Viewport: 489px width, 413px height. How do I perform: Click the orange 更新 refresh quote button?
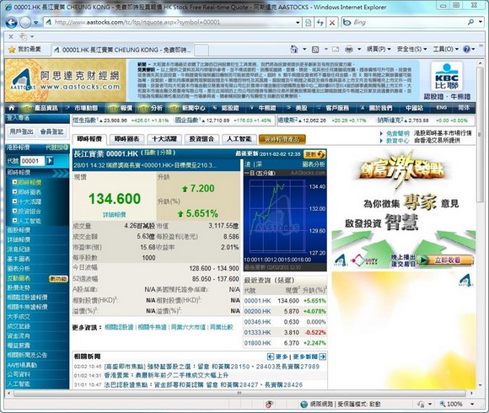[314, 154]
